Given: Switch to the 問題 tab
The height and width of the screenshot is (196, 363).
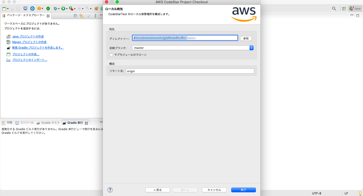Looking at the screenshot, I should click(7, 123).
